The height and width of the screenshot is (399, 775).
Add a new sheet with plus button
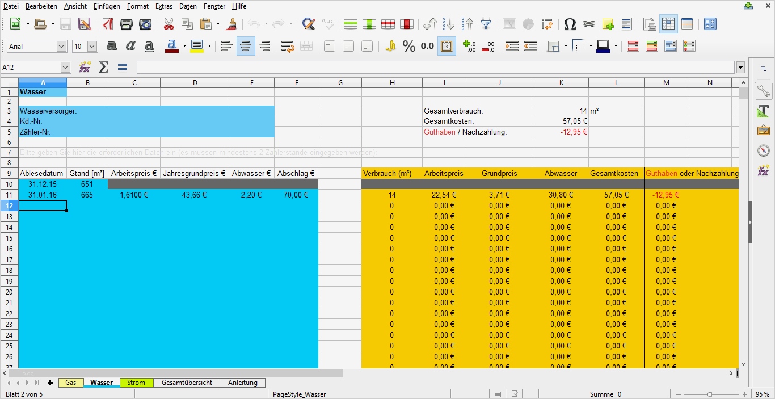coord(50,383)
